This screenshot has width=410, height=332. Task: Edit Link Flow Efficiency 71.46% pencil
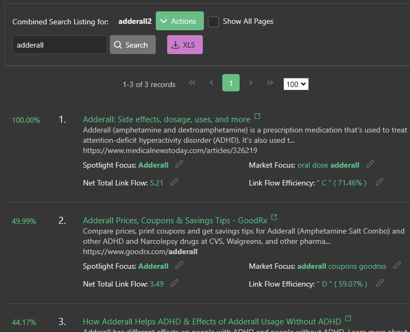coord(380,182)
